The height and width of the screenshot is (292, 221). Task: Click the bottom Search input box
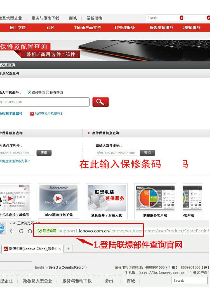click(190, 281)
